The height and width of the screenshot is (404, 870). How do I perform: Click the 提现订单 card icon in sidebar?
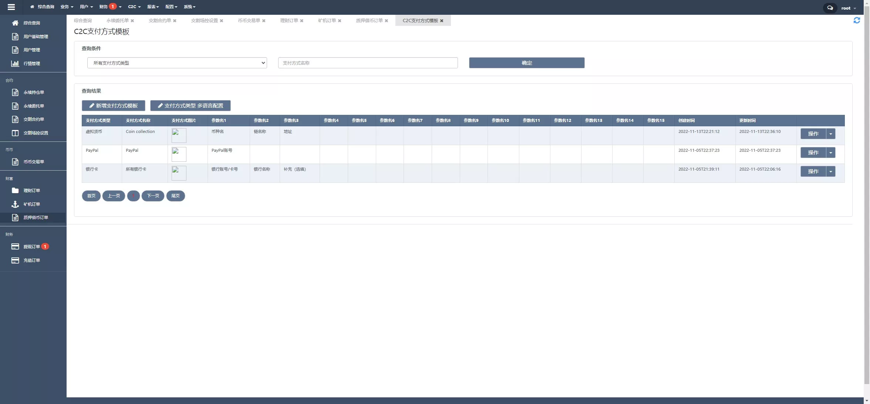tap(15, 247)
